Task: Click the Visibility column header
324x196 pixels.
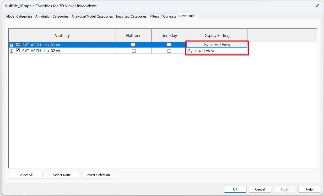Action: pos(62,35)
